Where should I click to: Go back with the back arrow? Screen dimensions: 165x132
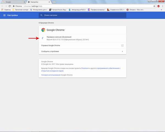tap(2, 6)
